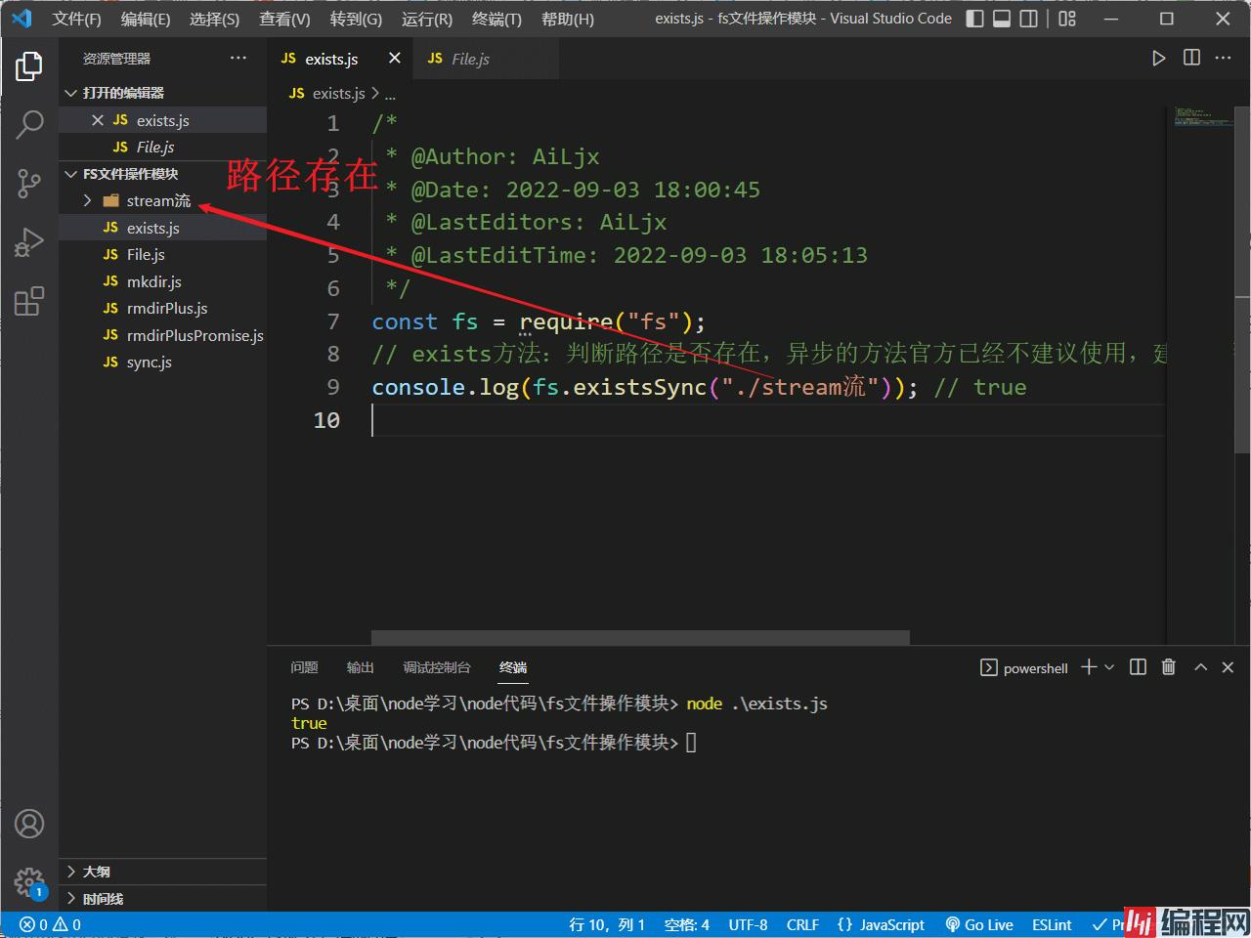The height and width of the screenshot is (938, 1251).
Task: Open sync.js in the file tree
Action: (x=162, y=362)
